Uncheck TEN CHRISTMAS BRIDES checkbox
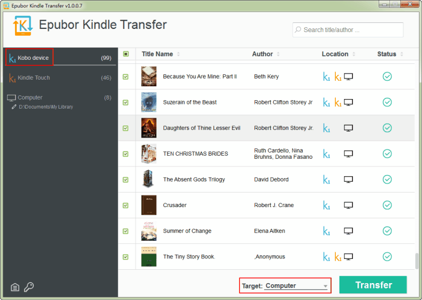 click(125, 154)
